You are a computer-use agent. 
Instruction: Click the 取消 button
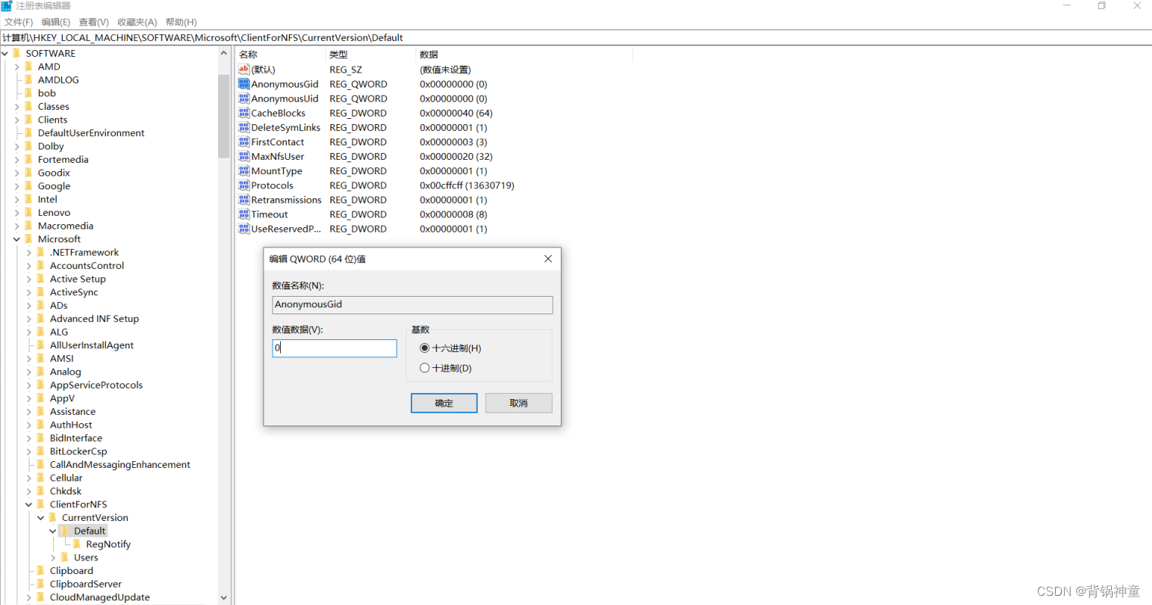(518, 402)
